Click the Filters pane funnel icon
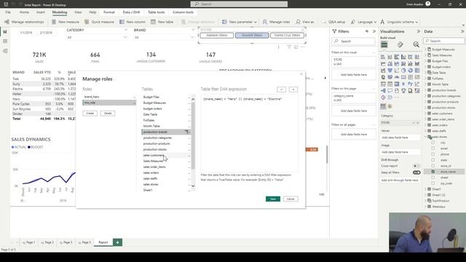Viewport: 466px width, 262px height. click(334, 31)
